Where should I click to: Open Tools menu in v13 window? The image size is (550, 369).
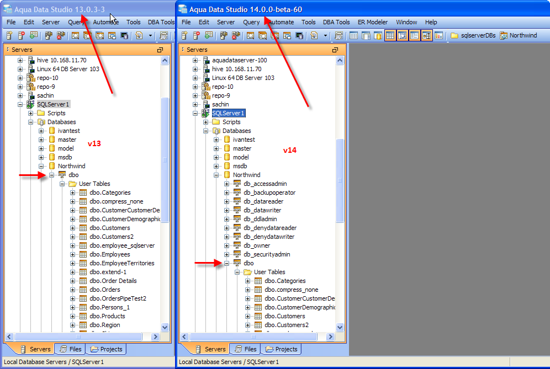click(x=133, y=22)
